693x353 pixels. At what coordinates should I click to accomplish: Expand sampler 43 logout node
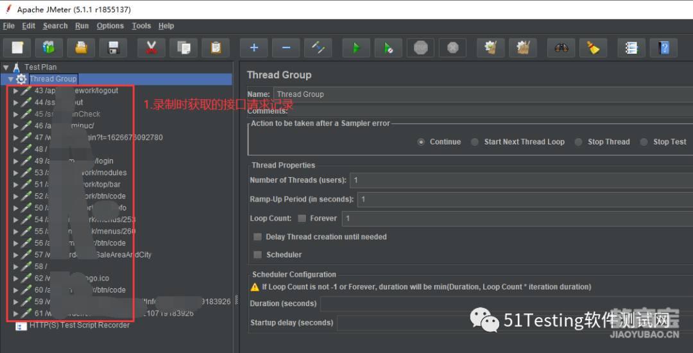(16, 90)
